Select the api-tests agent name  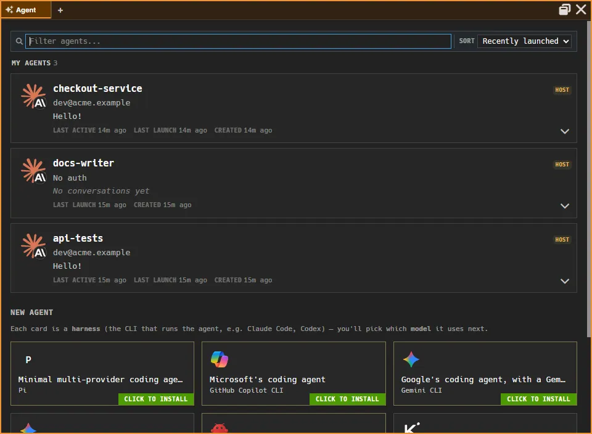78,239
